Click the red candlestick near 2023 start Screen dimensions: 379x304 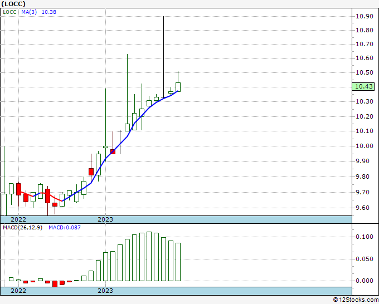pos(113,151)
